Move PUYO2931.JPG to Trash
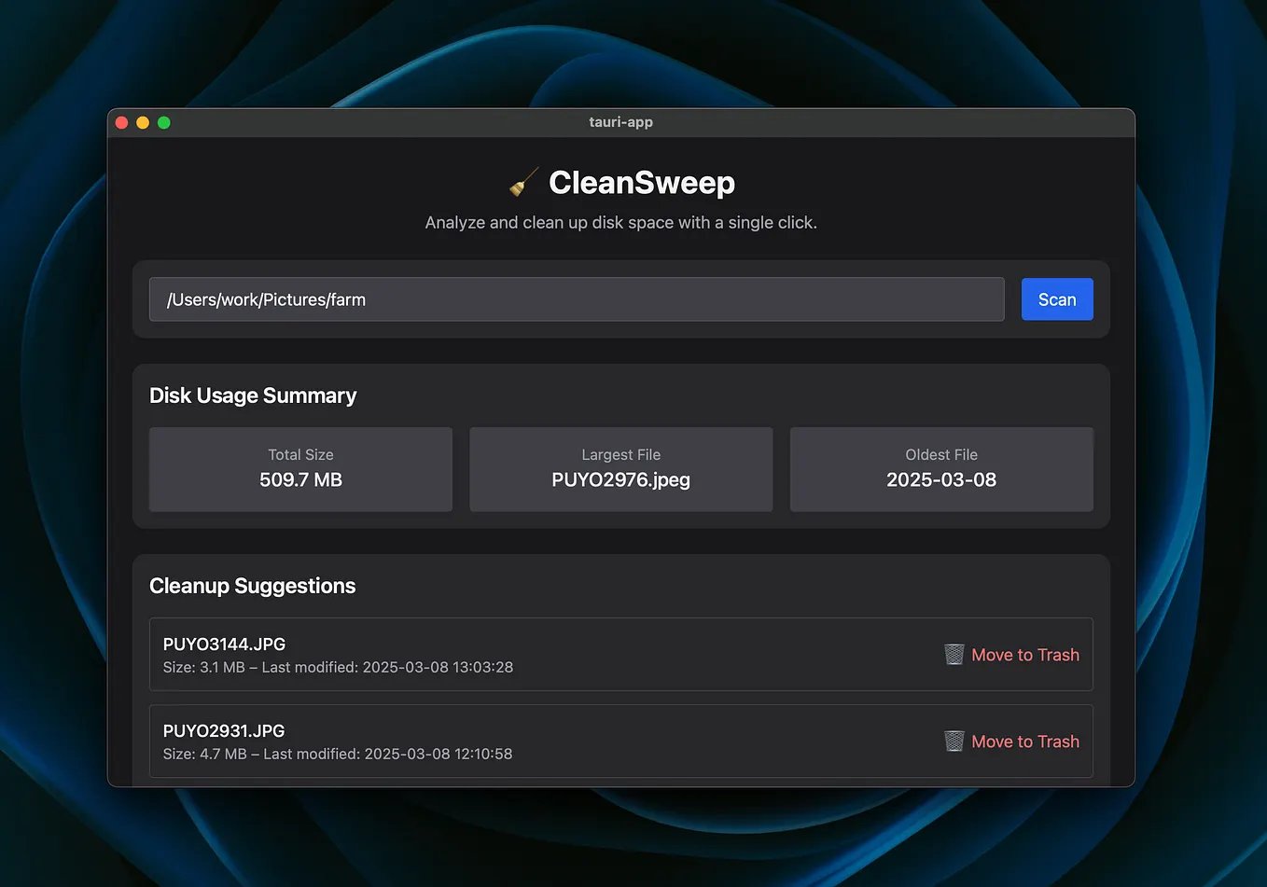 click(1024, 741)
